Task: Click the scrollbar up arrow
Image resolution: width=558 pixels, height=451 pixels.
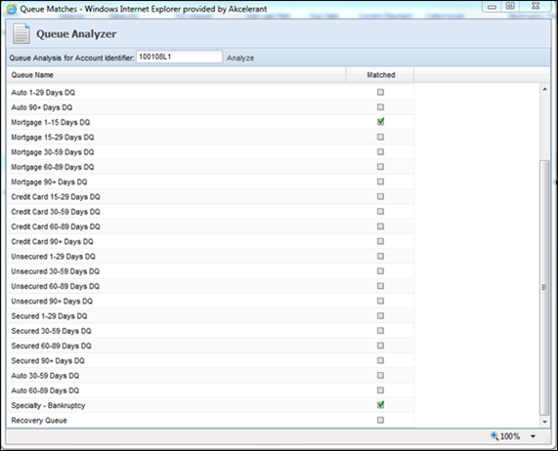Action: tap(545, 89)
